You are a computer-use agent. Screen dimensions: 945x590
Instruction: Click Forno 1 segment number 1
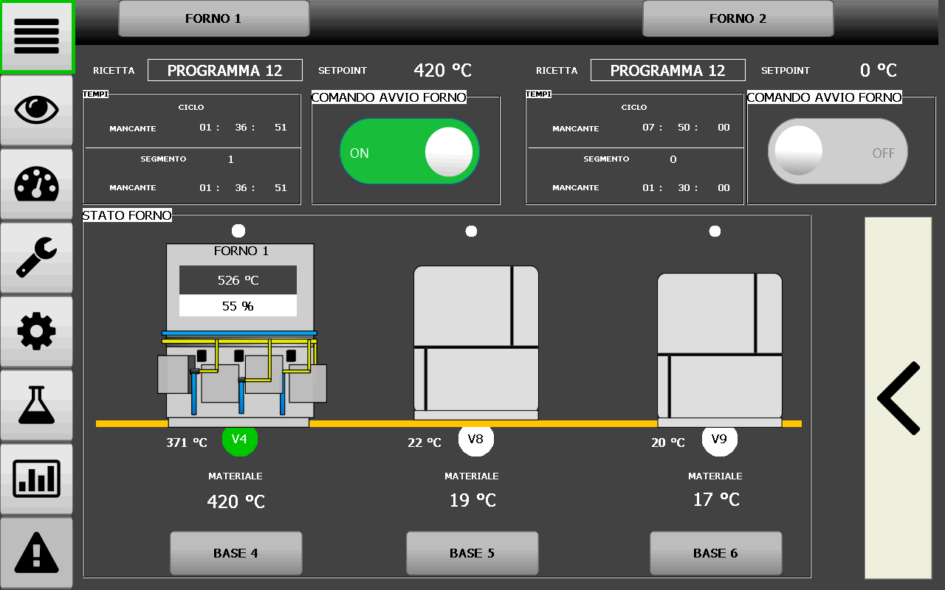pos(231,159)
